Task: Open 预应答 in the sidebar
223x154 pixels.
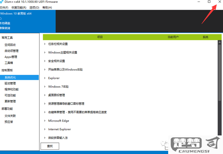Action: click(9, 122)
